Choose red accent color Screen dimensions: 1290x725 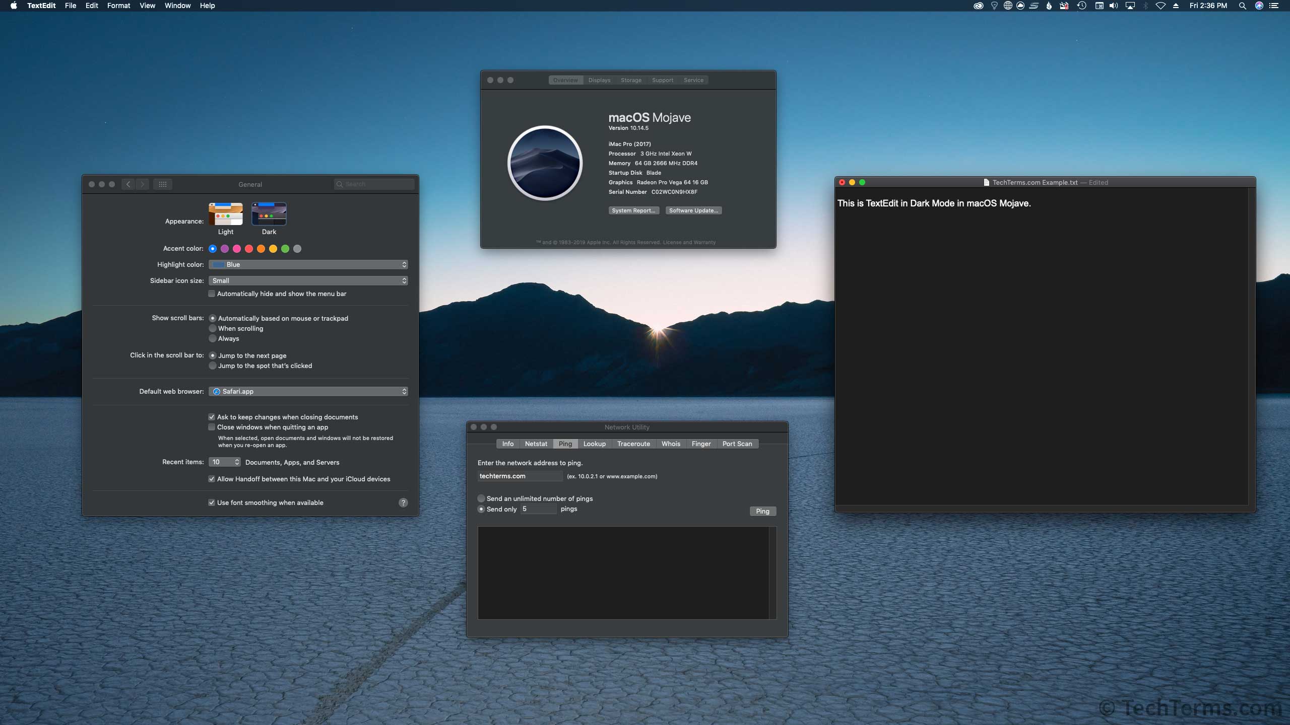click(249, 249)
